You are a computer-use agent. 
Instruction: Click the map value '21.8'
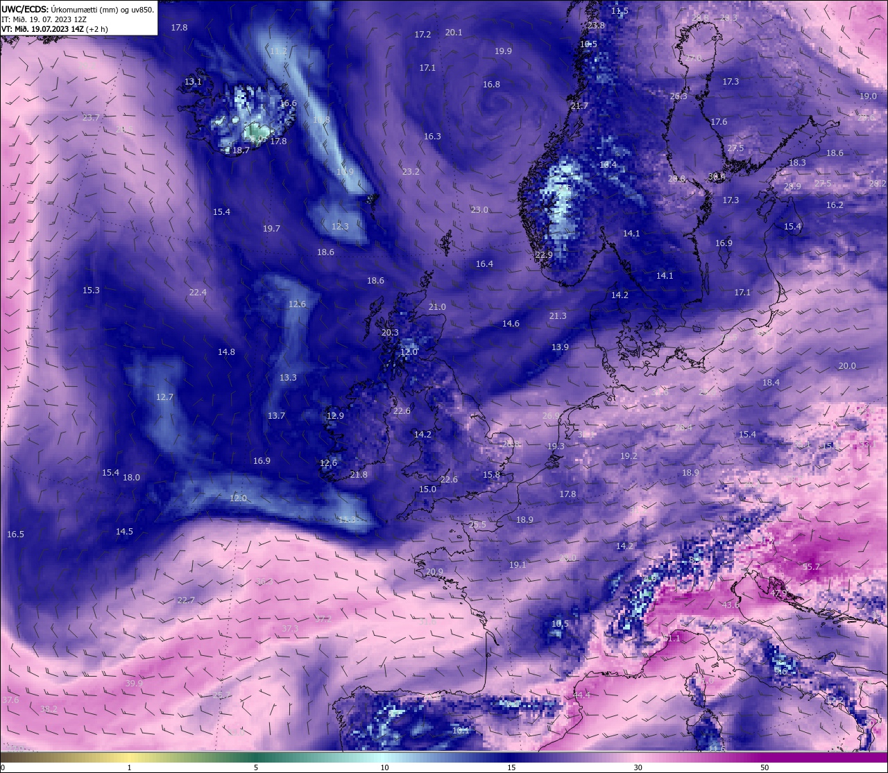click(359, 474)
